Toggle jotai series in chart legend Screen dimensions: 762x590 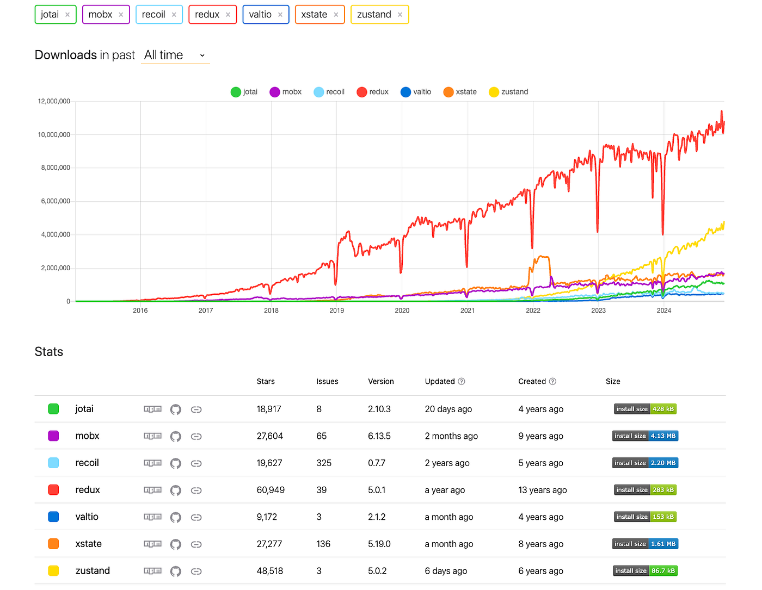[244, 92]
